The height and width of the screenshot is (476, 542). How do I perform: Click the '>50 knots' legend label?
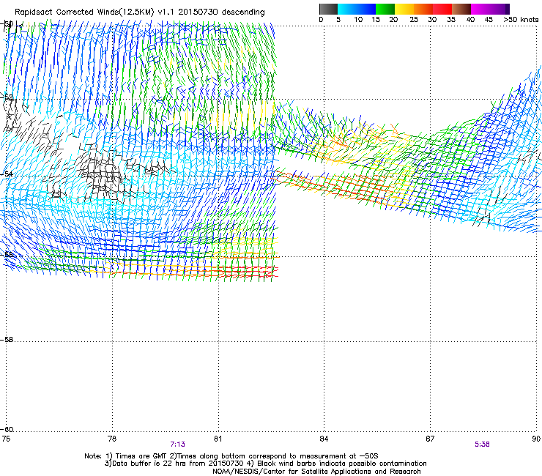click(x=521, y=20)
